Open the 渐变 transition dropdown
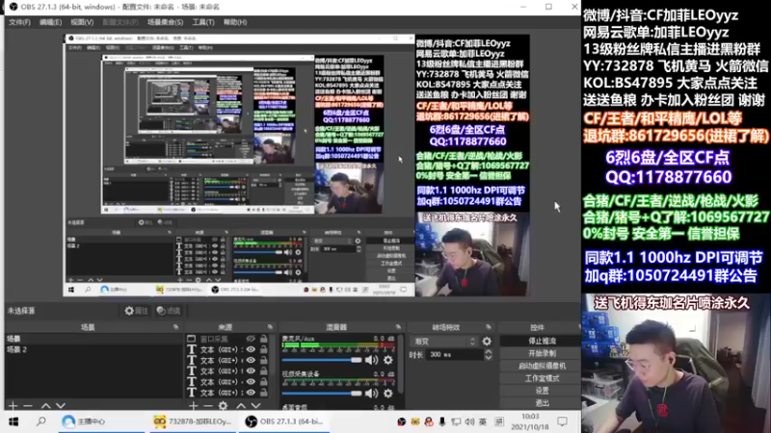771x433 pixels. click(444, 342)
